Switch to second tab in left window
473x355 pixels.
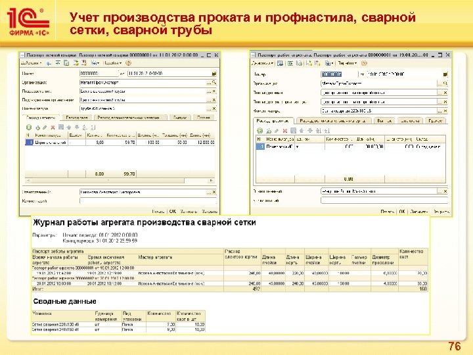(77, 118)
